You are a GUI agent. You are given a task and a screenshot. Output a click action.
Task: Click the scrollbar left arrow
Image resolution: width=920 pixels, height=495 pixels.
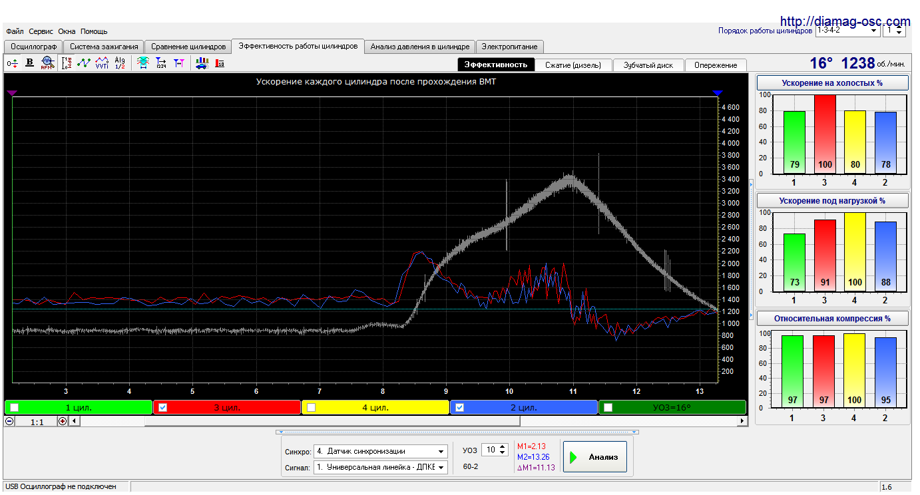click(74, 421)
